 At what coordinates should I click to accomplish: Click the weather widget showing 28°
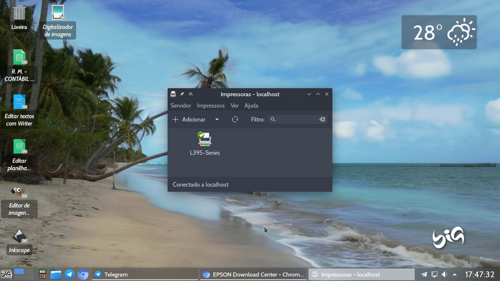click(439, 32)
